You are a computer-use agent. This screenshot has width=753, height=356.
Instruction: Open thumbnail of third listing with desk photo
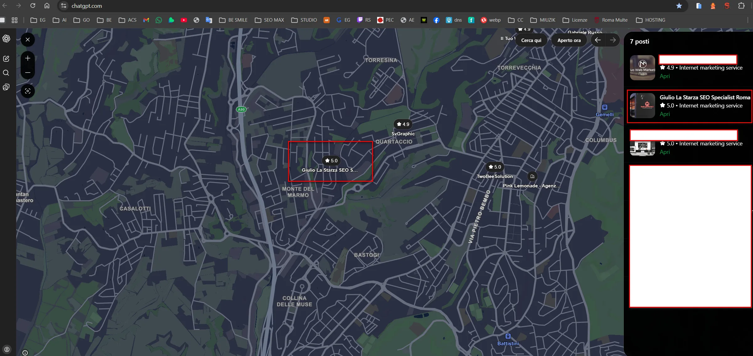click(642, 148)
